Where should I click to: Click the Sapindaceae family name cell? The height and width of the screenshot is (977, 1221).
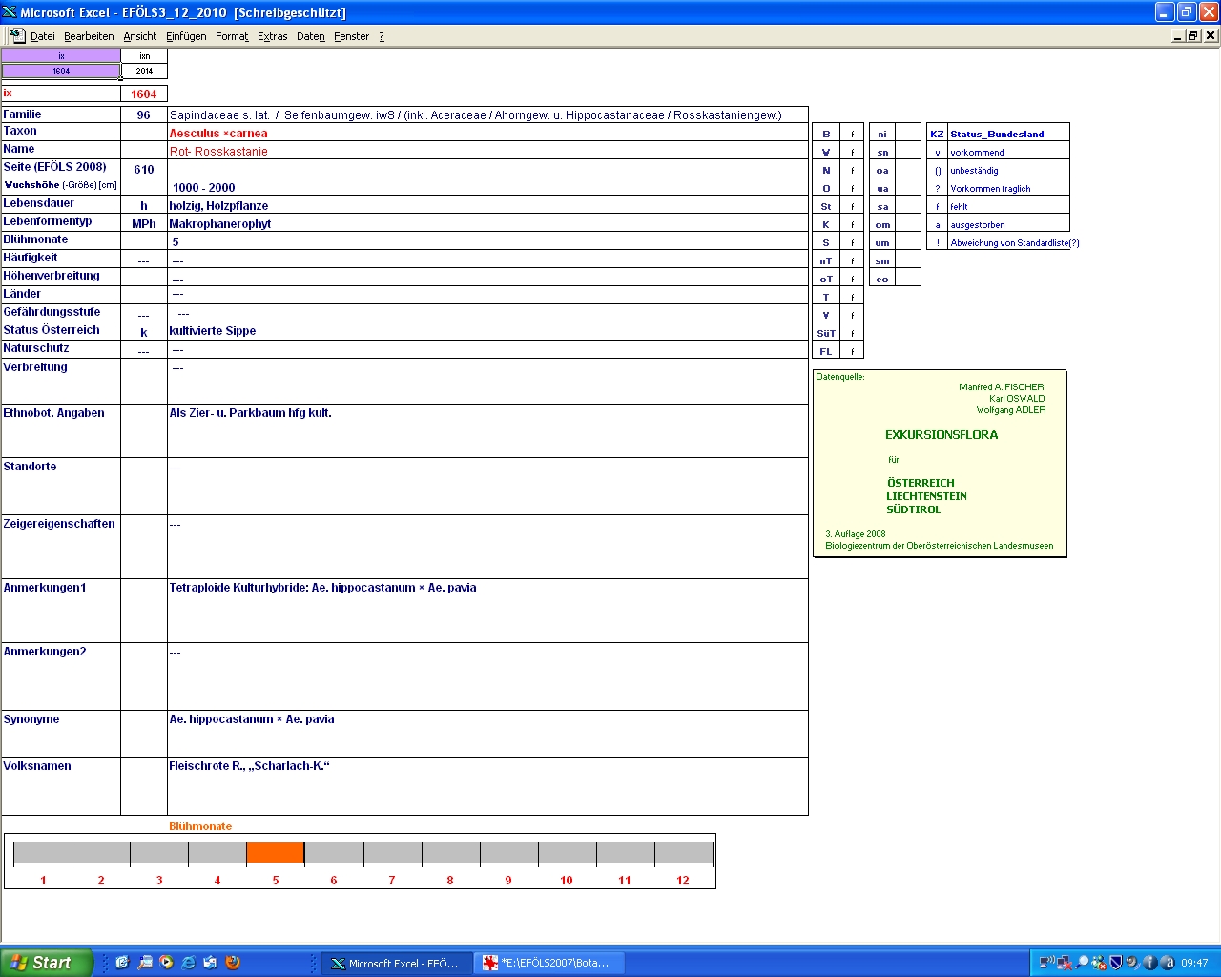point(487,114)
